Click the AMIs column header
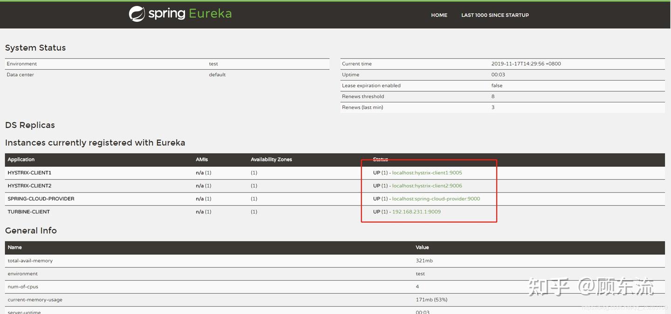Image resolution: width=671 pixels, height=314 pixels. 202,160
